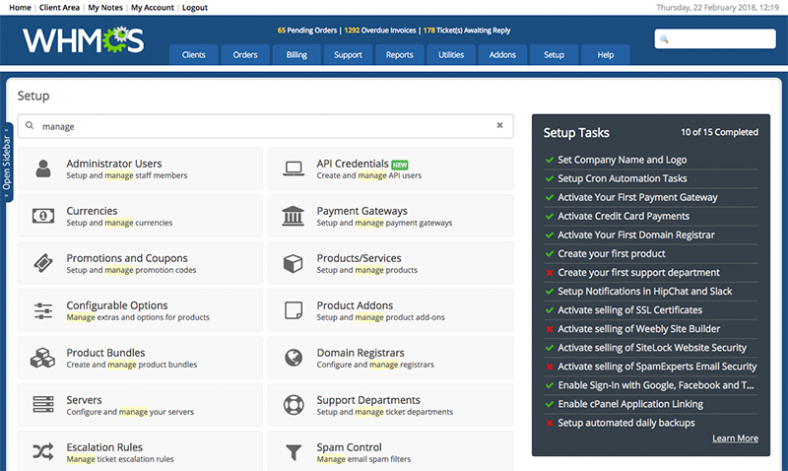Image resolution: width=788 pixels, height=471 pixels.
Task: Click into the setup search field
Action: coord(265,126)
